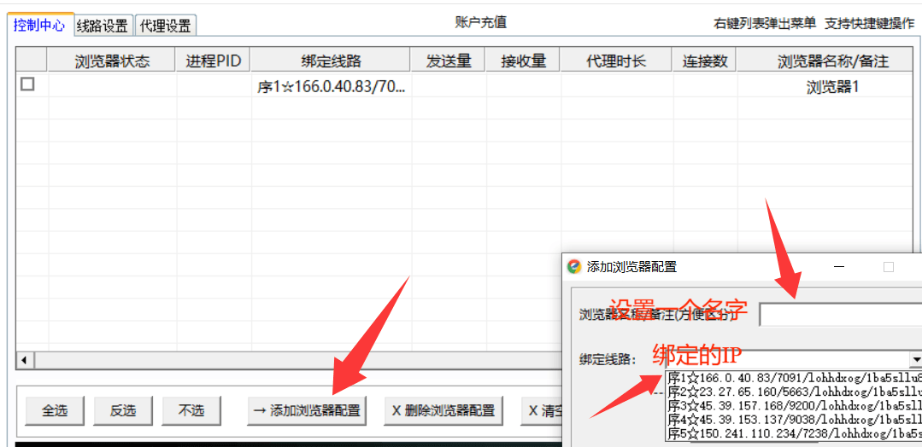Click the Chrome icon in 添加浏览器配置 dialog title
The height and width of the screenshot is (447, 922).
[573, 267]
